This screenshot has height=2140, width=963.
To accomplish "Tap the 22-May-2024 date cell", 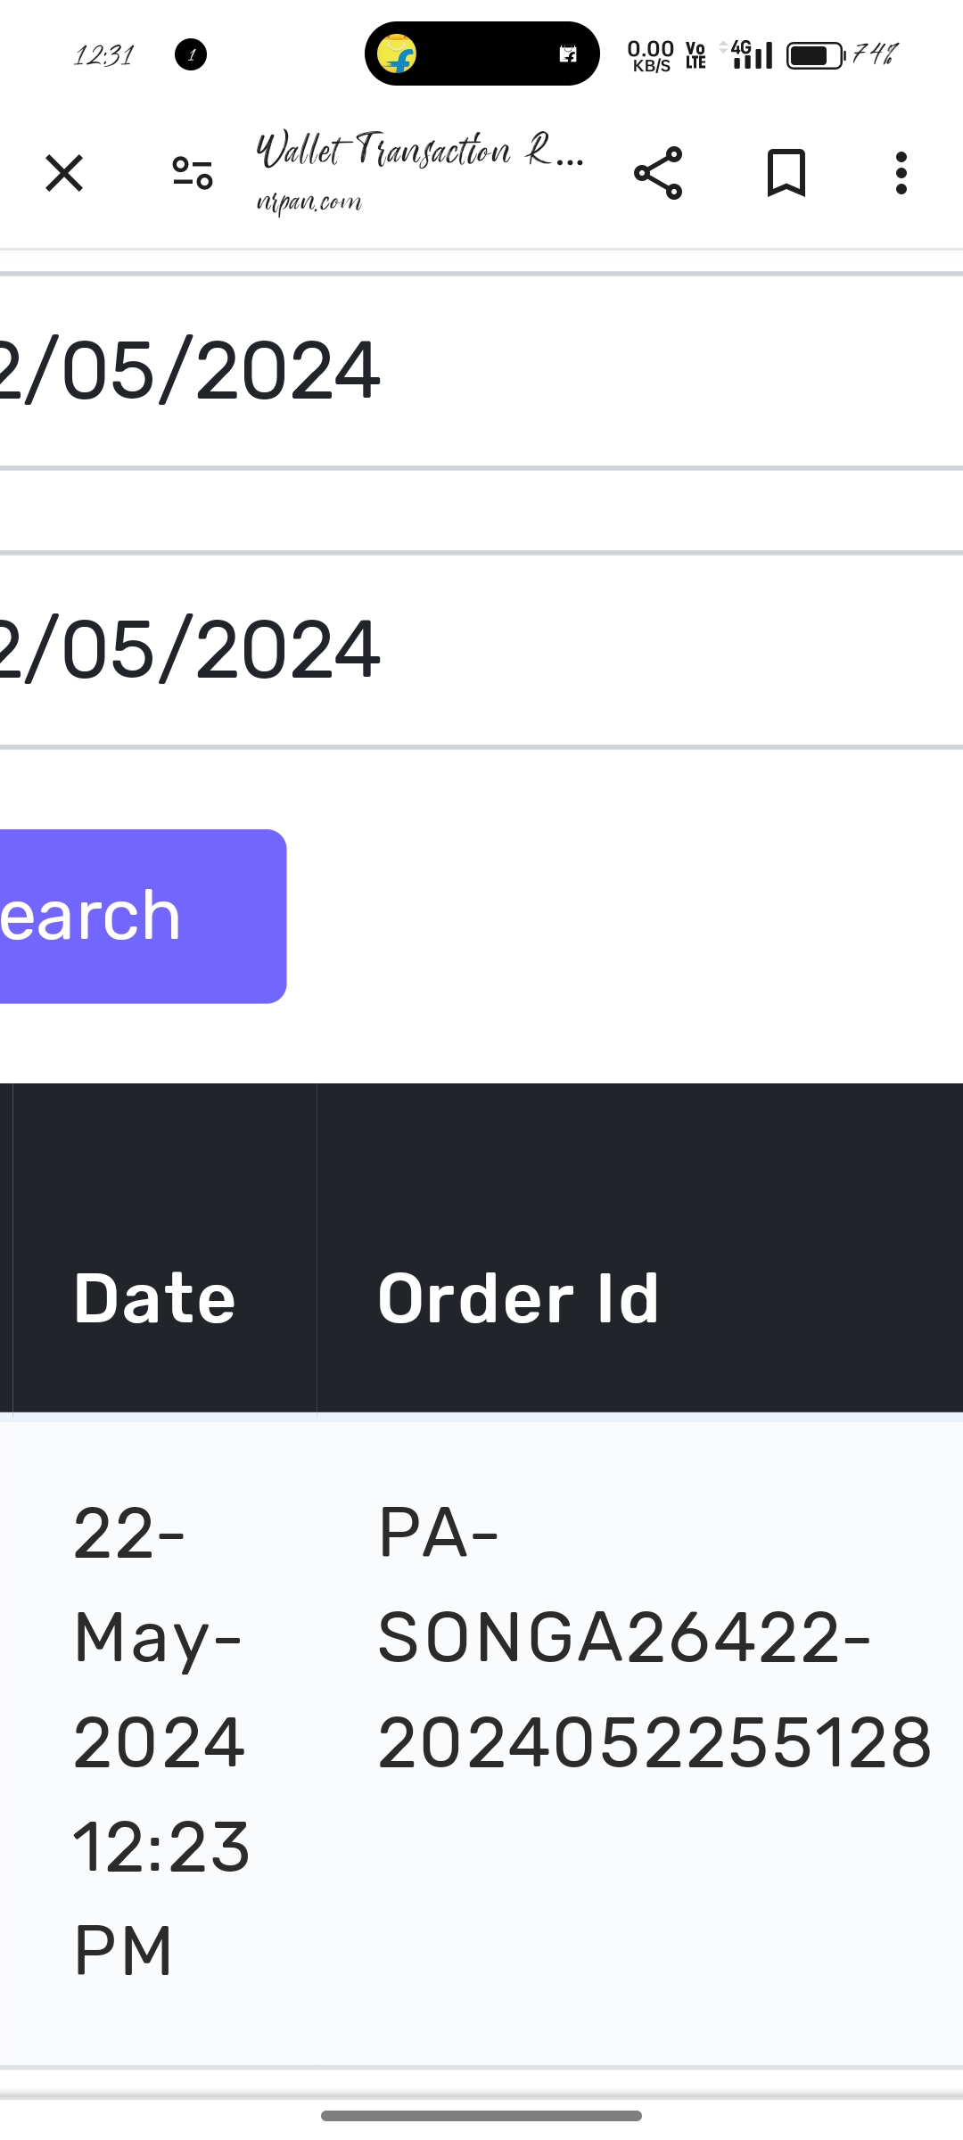I will 160,1739.
